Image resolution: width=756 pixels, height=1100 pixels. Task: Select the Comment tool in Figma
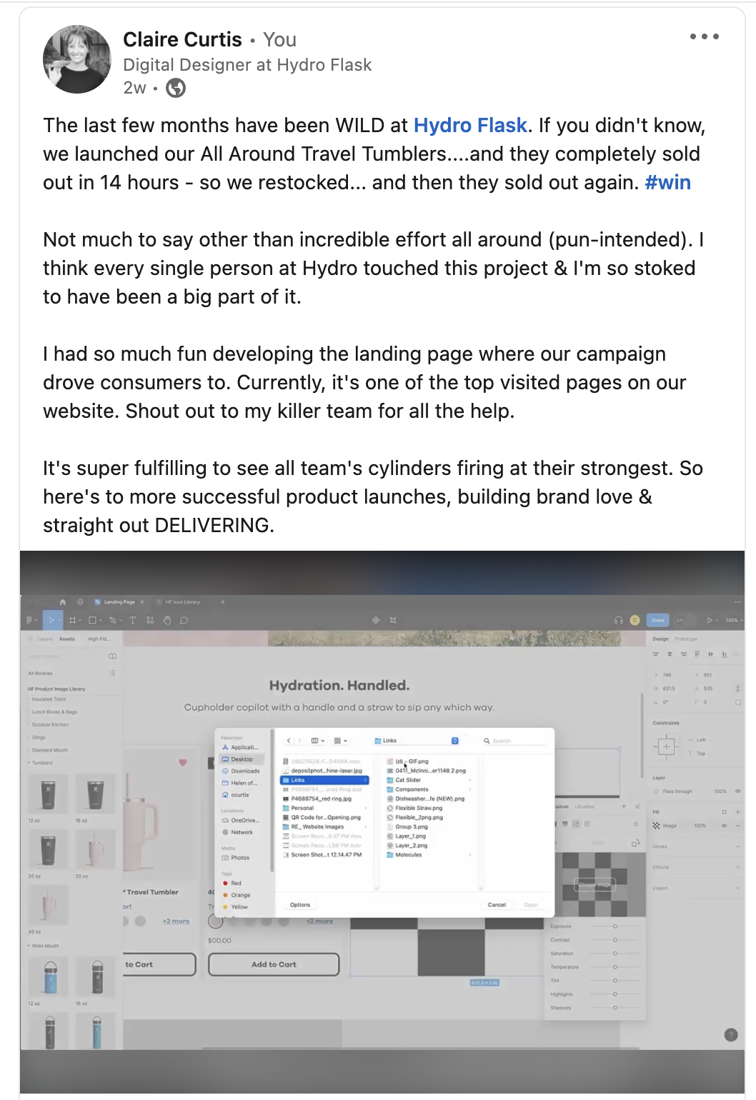[184, 620]
